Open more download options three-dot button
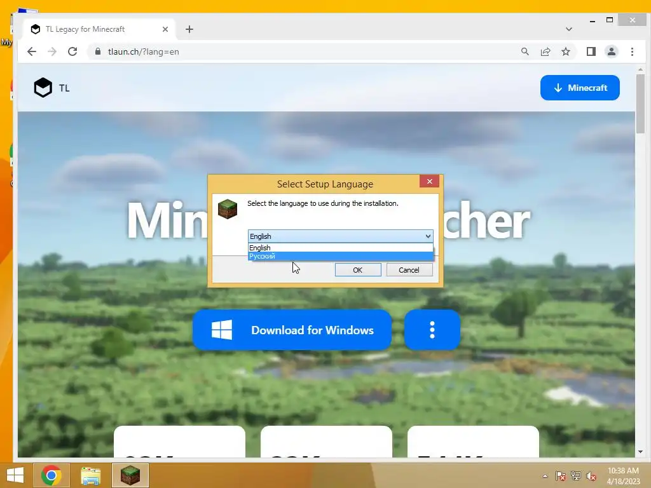This screenshot has width=651, height=488. coord(432,330)
